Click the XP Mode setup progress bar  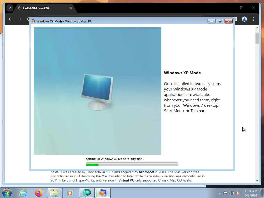point(132,164)
